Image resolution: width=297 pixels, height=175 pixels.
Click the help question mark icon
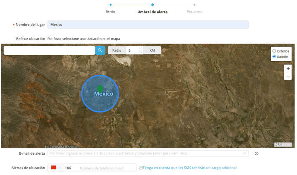(256, 153)
